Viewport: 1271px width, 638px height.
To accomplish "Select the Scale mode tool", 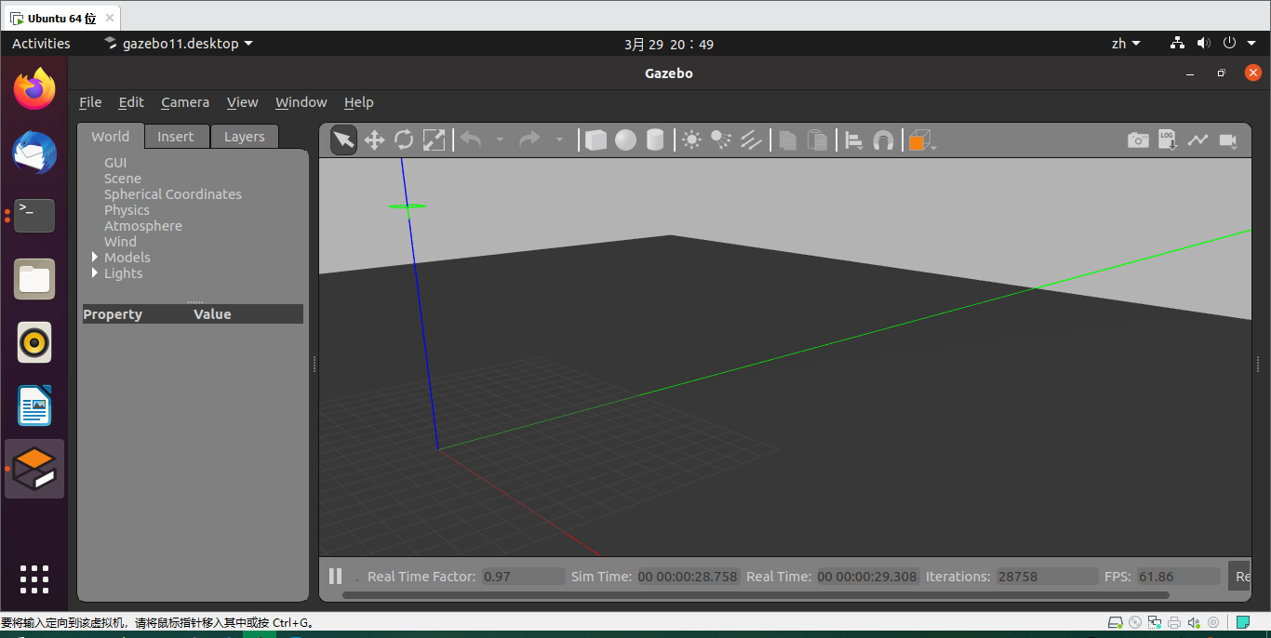I will point(434,140).
